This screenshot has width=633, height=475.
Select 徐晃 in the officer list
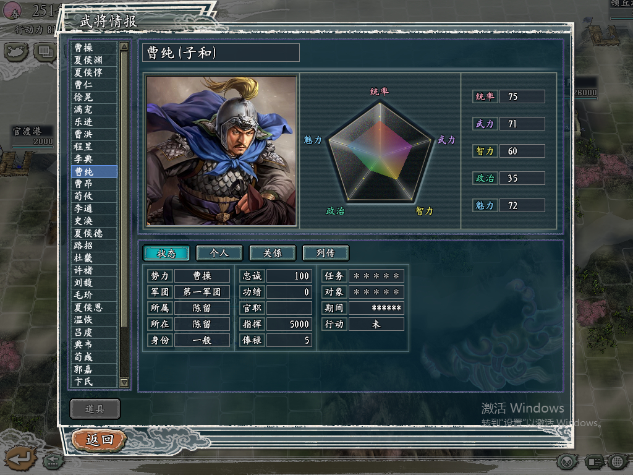(x=94, y=97)
